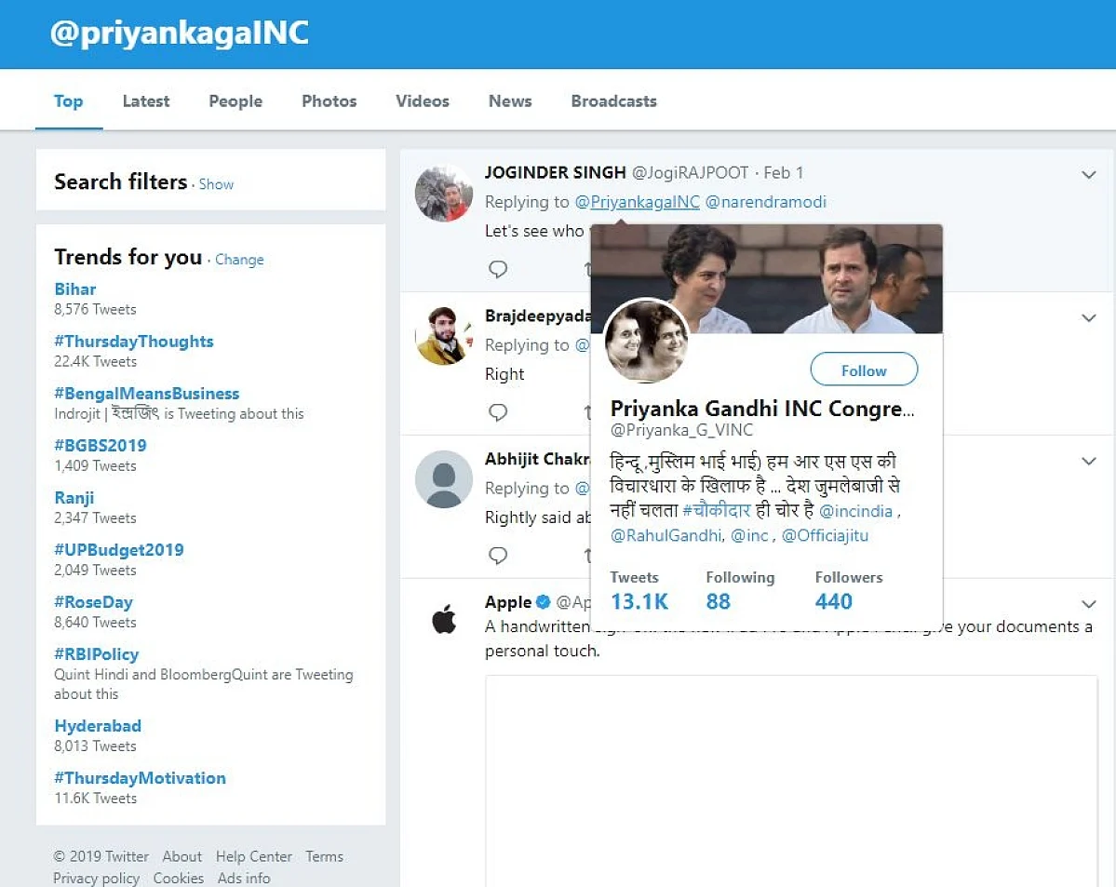View the 13.1K Tweets count
Viewport: 1116px width, 887px height.
(639, 601)
